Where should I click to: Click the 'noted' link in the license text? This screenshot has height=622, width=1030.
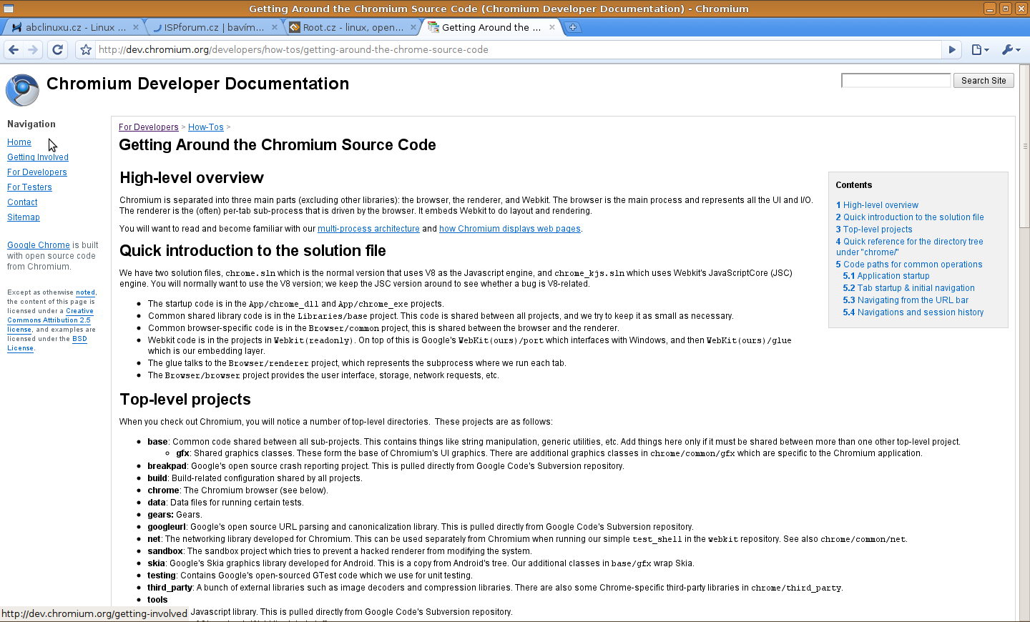[86, 292]
